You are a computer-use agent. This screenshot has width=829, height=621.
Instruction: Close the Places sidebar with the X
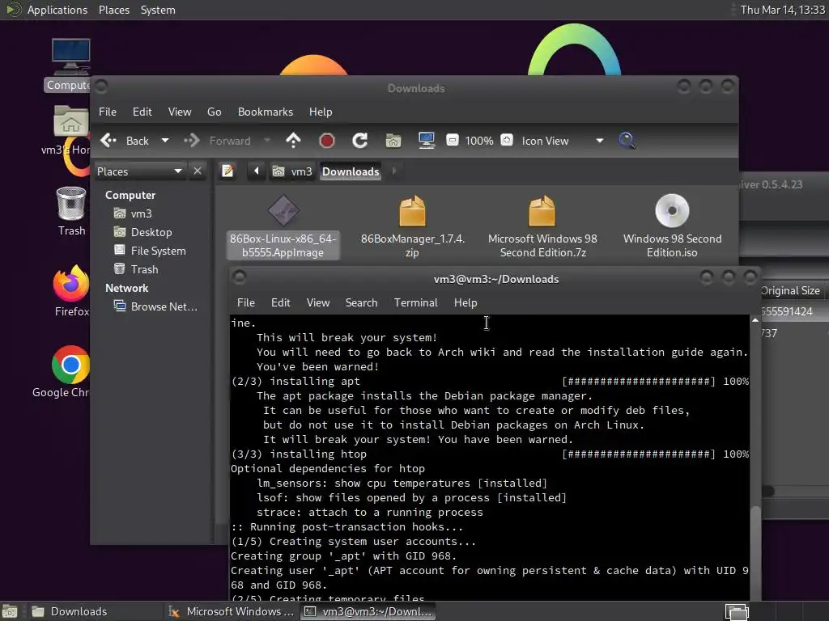198,171
